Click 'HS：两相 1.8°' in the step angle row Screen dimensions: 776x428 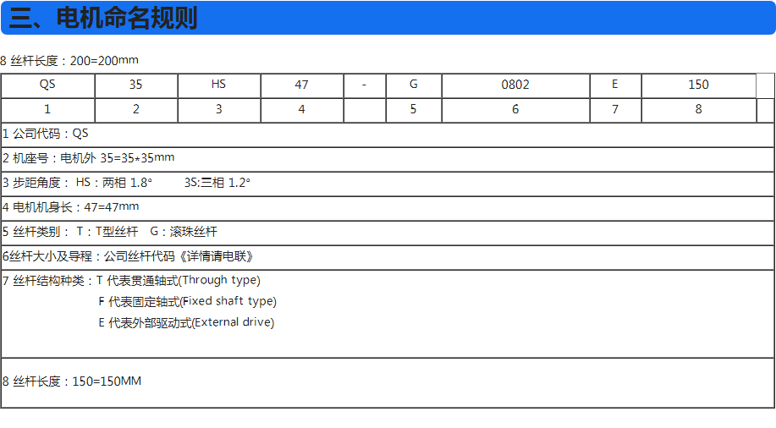(x=114, y=183)
